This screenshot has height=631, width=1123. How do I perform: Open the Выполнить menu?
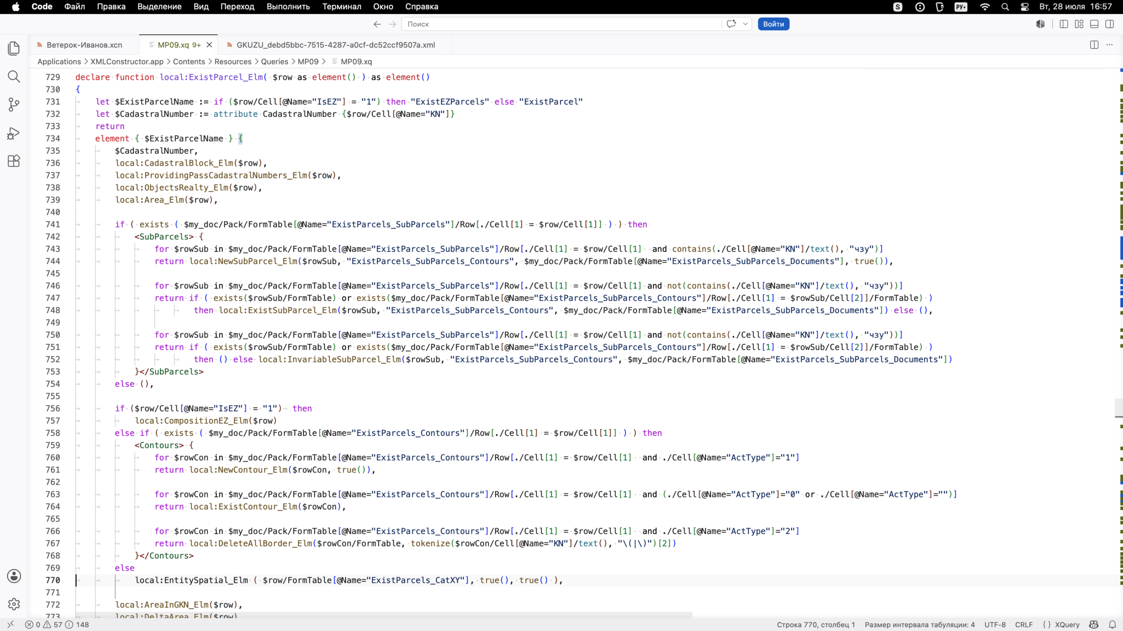click(x=288, y=7)
